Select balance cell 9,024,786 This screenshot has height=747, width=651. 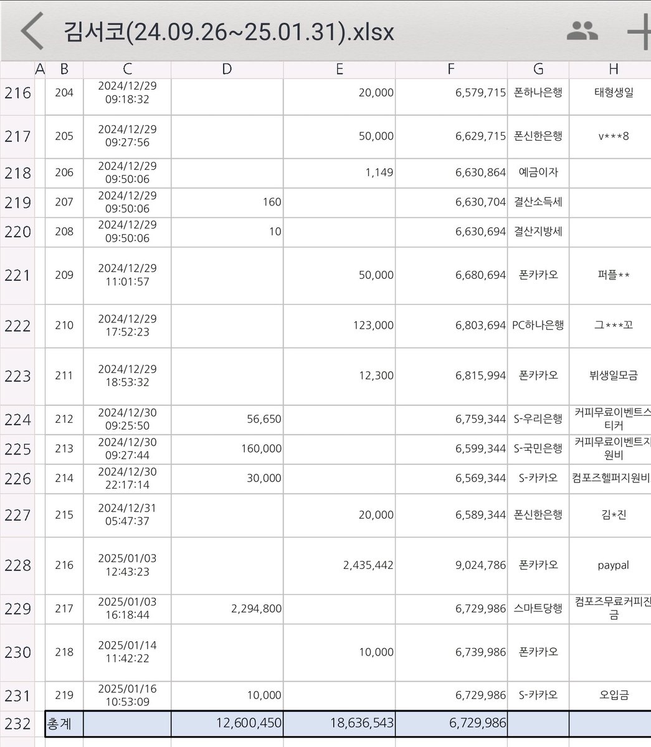pos(451,565)
